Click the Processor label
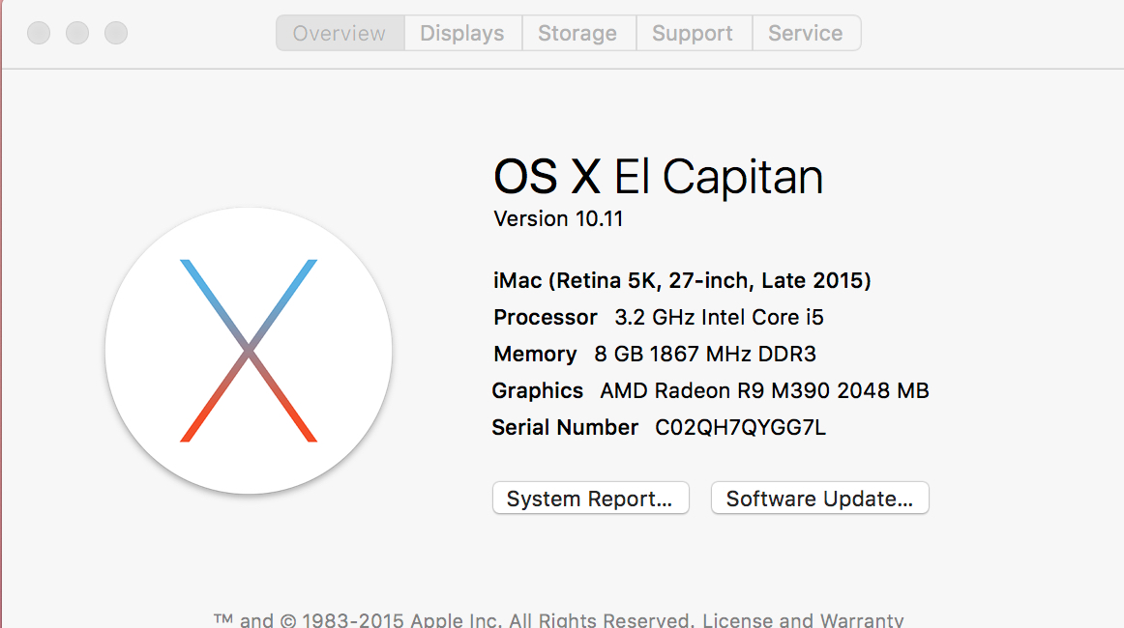The image size is (1124, 628). (x=545, y=317)
